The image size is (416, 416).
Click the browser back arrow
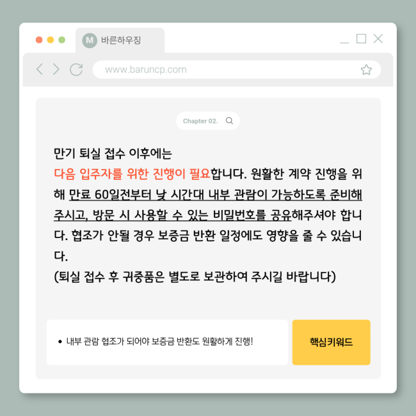pyautogui.click(x=40, y=69)
